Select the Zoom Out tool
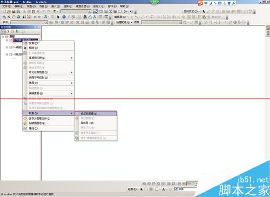270x197 pixels. tap(9, 17)
